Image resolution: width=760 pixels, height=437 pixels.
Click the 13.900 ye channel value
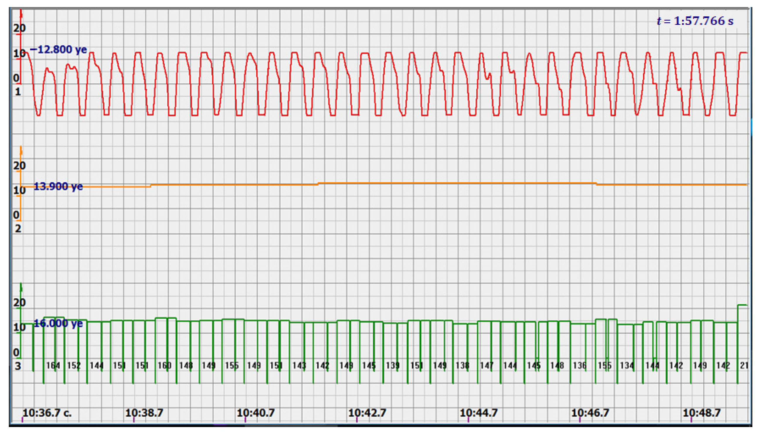click(58, 186)
